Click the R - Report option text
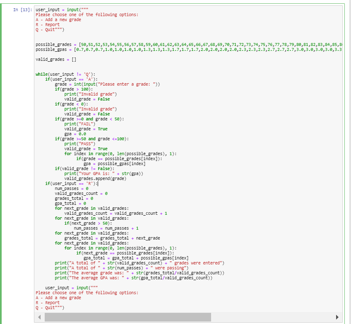 tap(47, 24)
